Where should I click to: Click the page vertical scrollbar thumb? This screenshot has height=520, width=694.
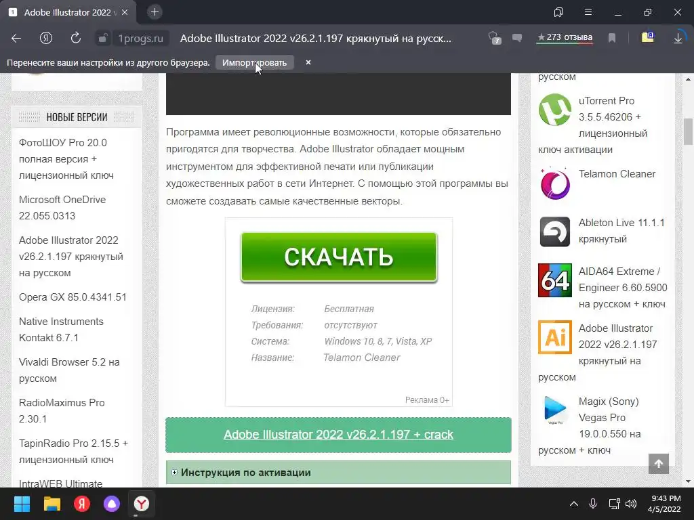688,132
